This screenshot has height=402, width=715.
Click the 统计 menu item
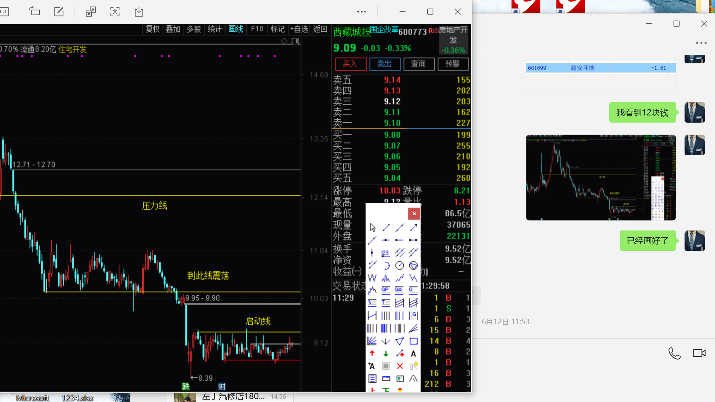tap(215, 29)
